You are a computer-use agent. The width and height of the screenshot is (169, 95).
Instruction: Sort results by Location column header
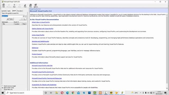click(18, 24)
